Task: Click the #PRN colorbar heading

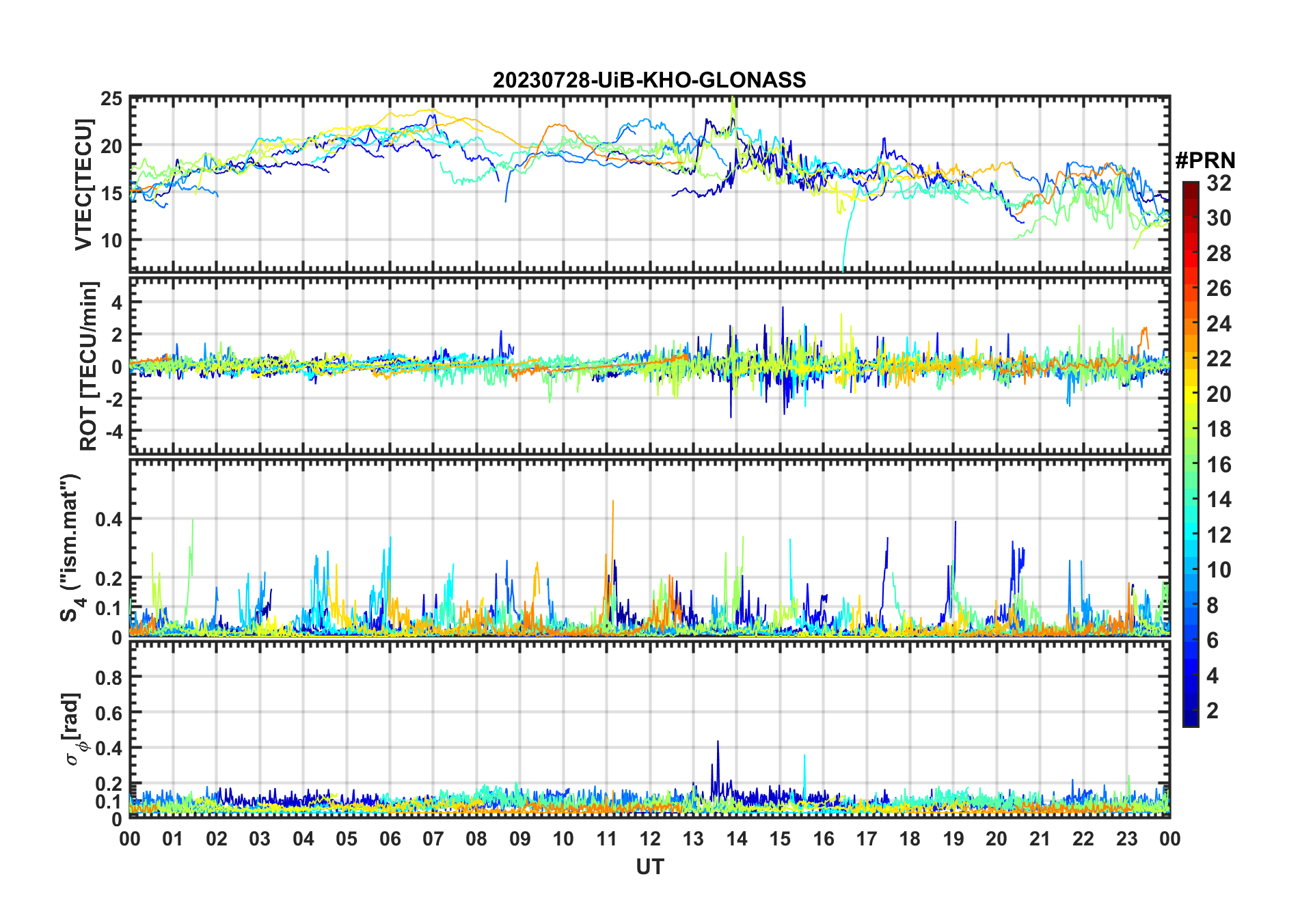Action: (1205, 161)
